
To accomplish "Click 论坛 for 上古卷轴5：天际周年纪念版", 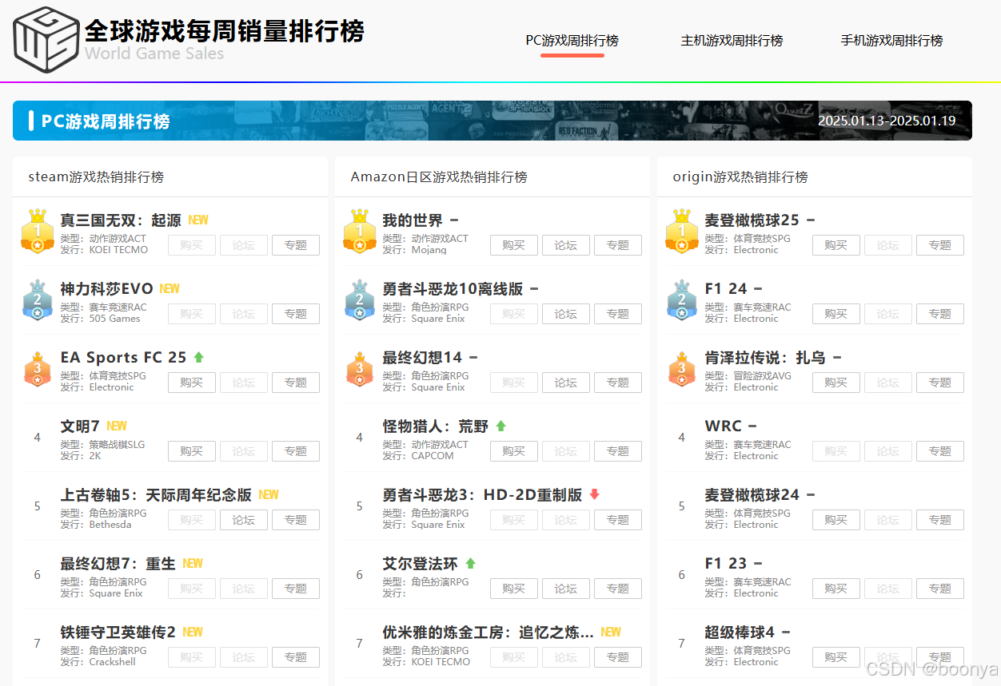I will pyautogui.click(x=244, y=520).
